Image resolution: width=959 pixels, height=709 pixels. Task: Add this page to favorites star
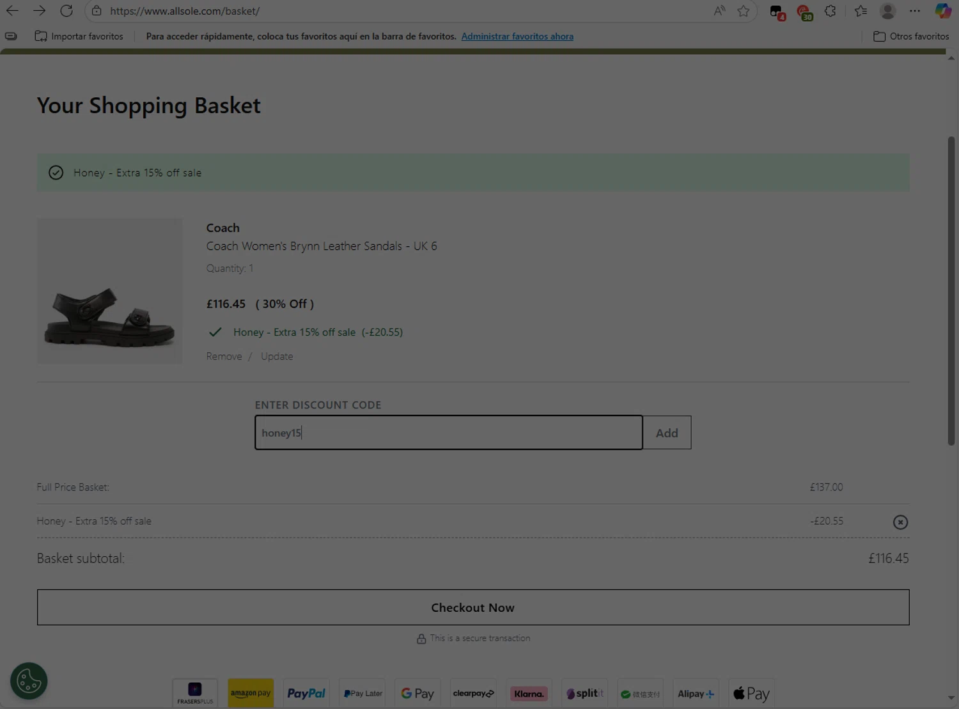(743, 11)
